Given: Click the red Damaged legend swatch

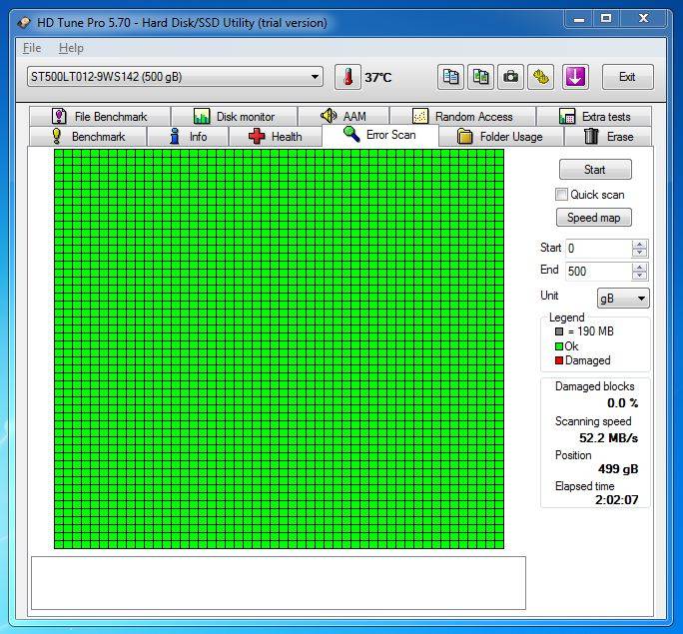Looking at the screenshot, I should point(559,360).
